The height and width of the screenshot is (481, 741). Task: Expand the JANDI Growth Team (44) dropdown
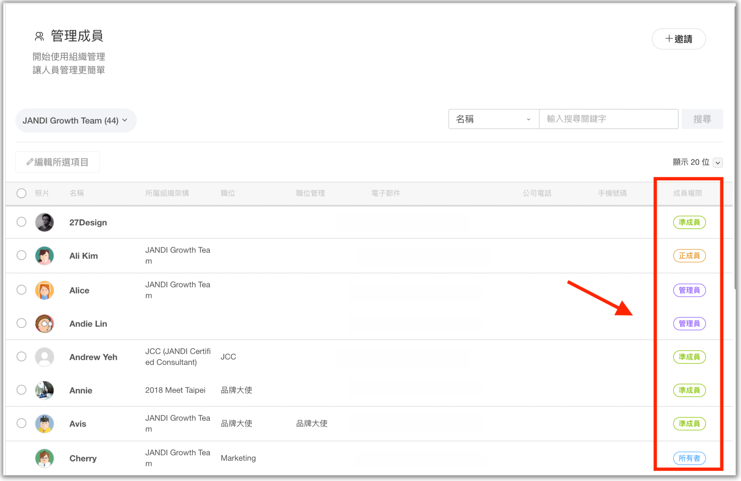click(x=76, y=120)
